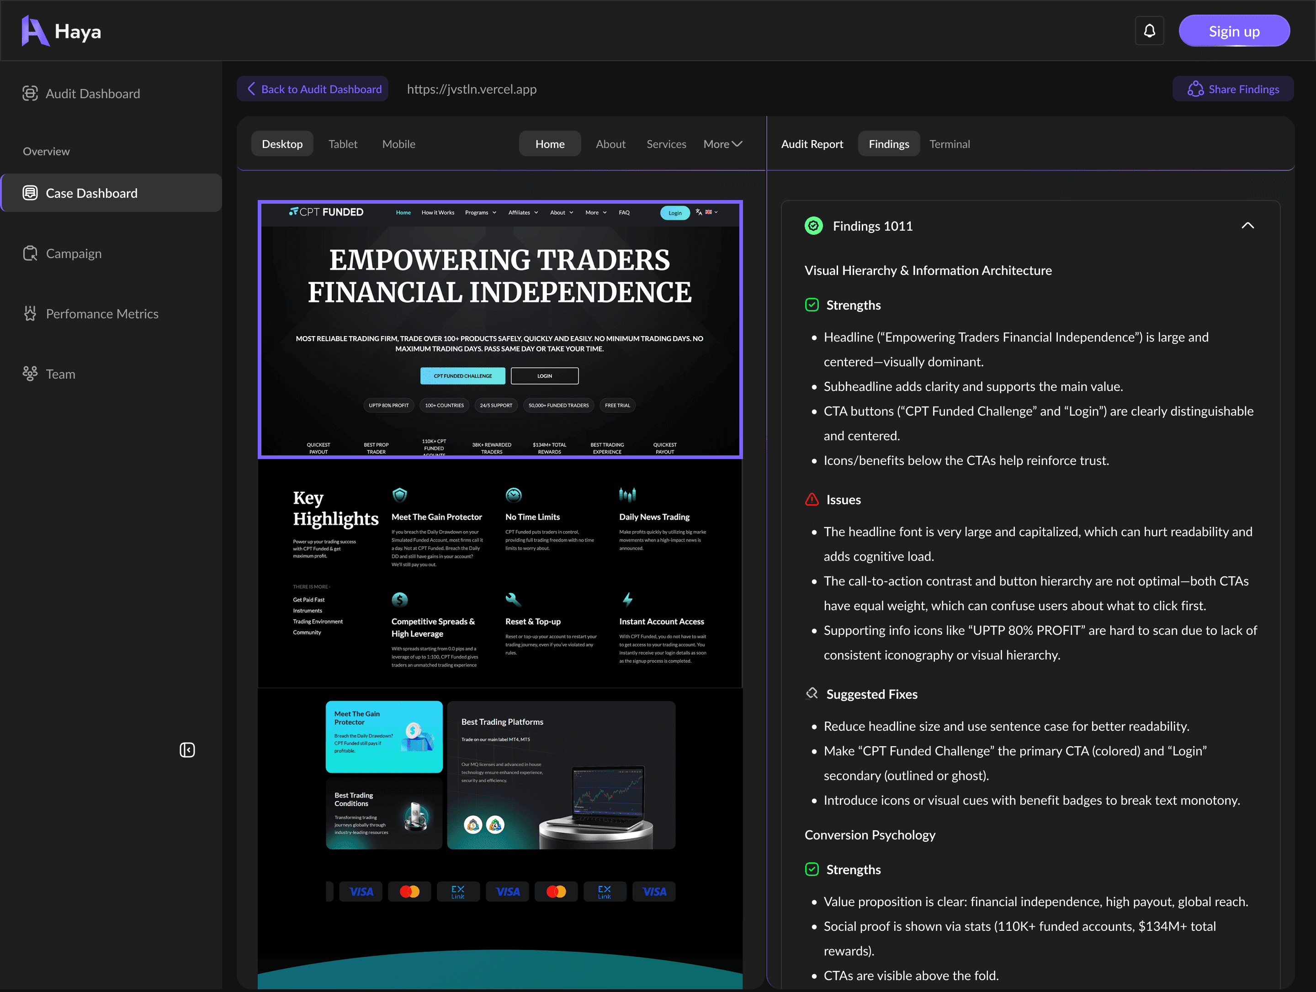
Task: Switch preview to Tablet view
Action: point(343,144)
